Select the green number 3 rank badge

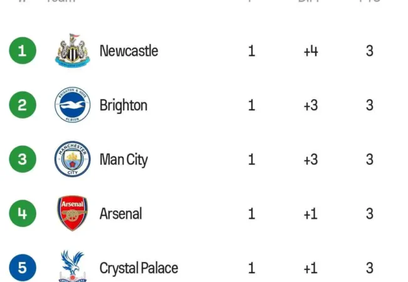coord(23,159)
